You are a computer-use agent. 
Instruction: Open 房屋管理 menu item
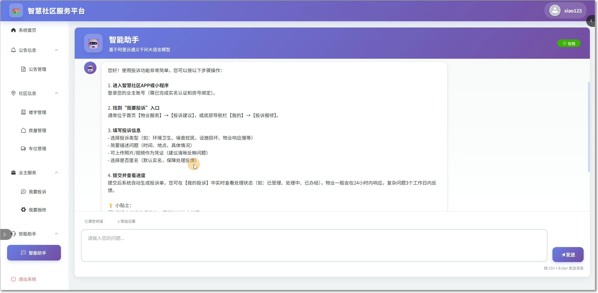click(x=34, y=130)
